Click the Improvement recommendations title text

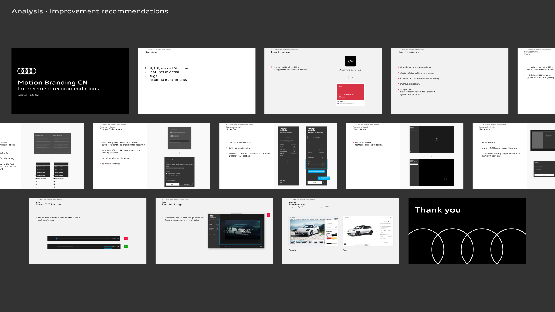(109, 11)
